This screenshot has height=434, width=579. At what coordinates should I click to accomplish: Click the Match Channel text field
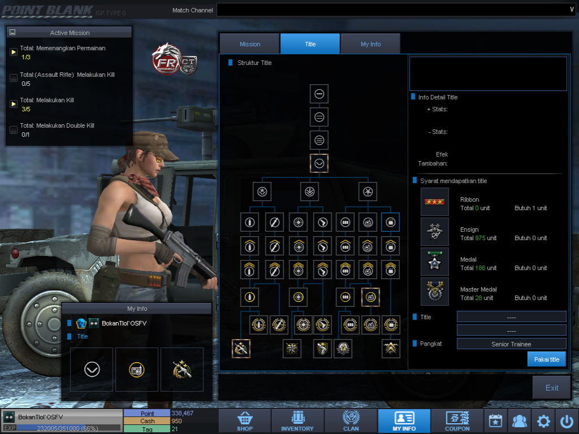click(x=396, y=10)
